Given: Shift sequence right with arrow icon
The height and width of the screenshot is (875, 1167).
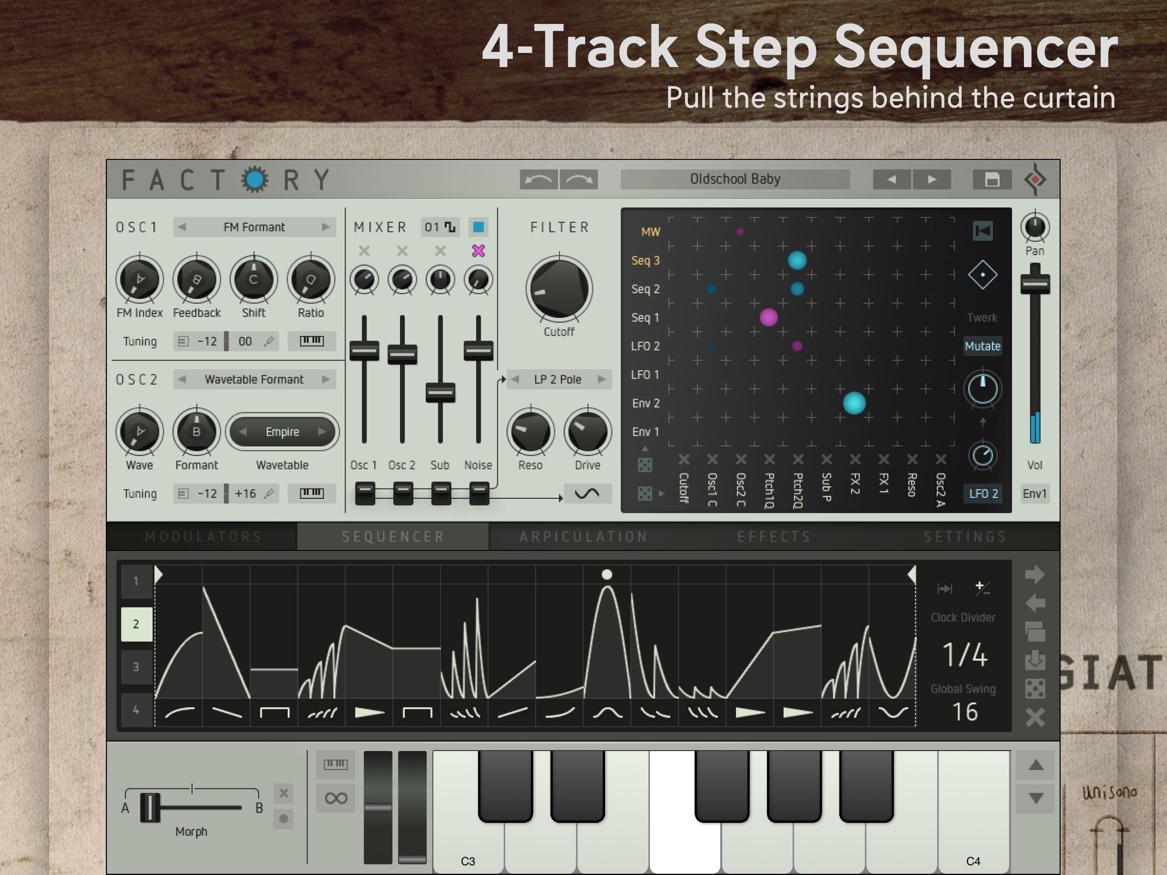Looking at the screenshot, I should pos(1035,574).
